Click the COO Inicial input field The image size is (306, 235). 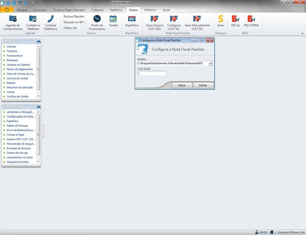point(152,73)
